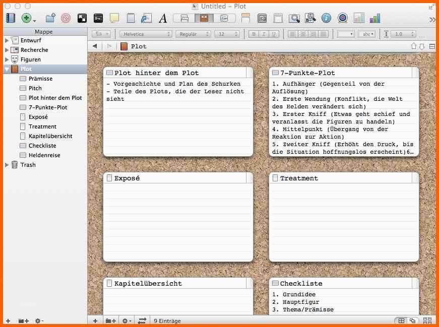The height and width of the screenshot is (327, 439).
Task: Switch to Scrivenings document view mode
Action: [184, 19]
